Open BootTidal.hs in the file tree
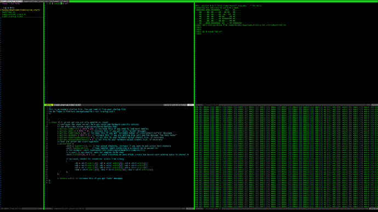 tap(9, 12)
